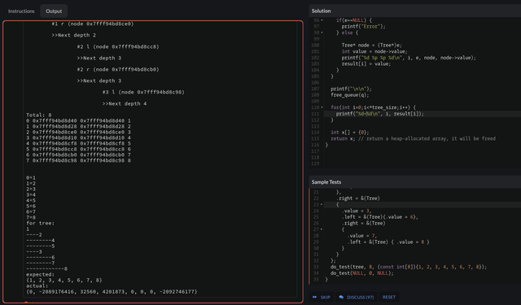Click the 'do_test(NULL, 0, NULL);' line
The height and width of the screenshot is (305, 521).
pyautogui.click(x=361, y=273)
